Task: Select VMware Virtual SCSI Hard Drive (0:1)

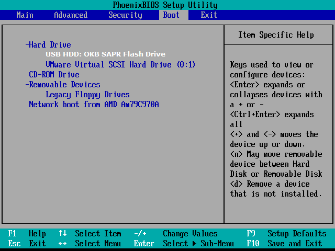Action: [x=120, y=64]
